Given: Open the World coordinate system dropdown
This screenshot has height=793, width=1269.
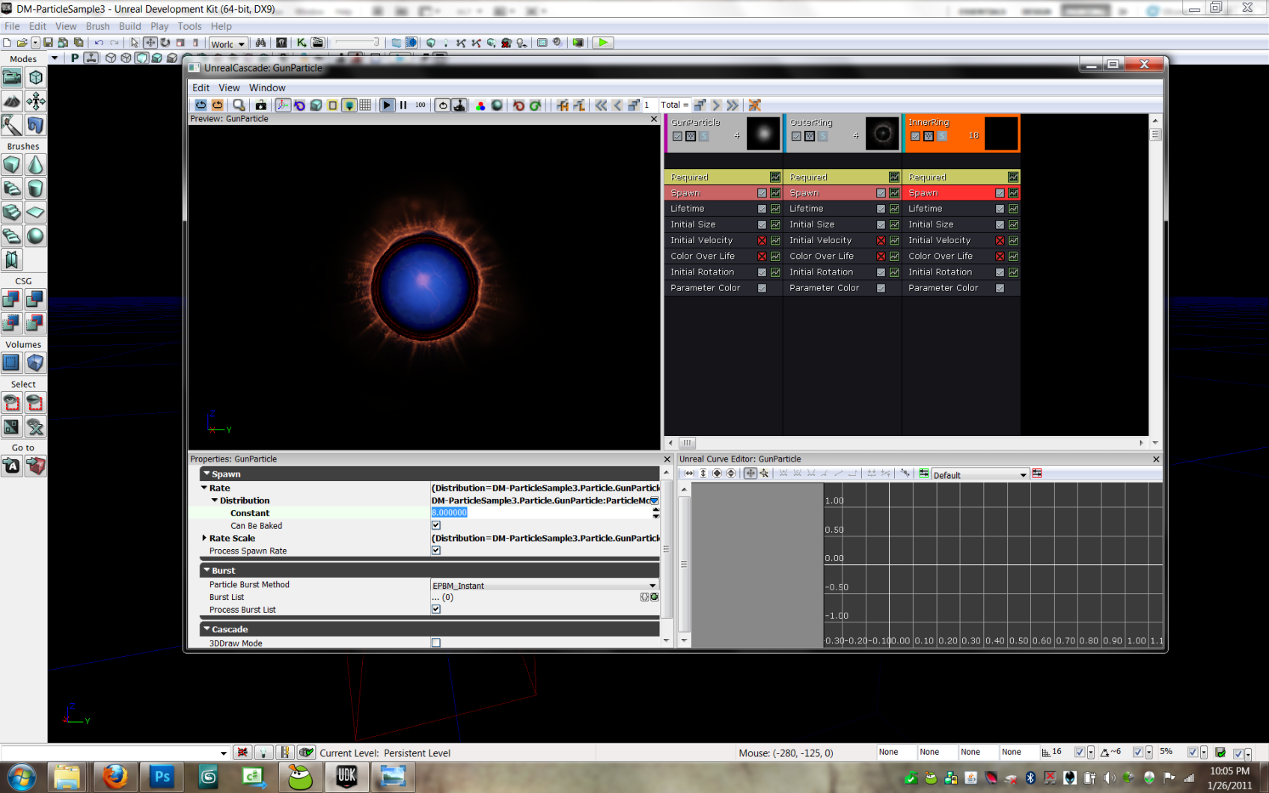Looking at the screenshot, I should (228, 43).
